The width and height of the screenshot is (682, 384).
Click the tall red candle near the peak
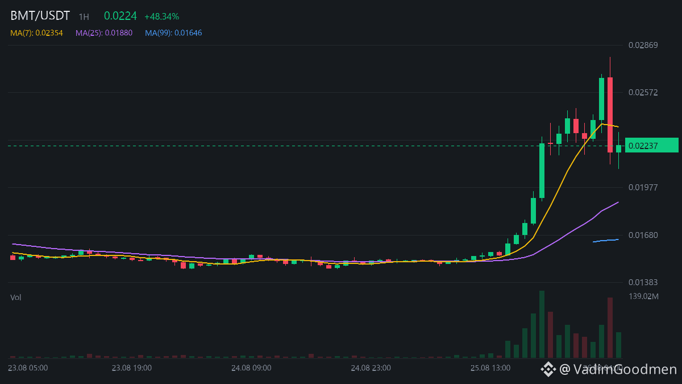tap(610, 115)
